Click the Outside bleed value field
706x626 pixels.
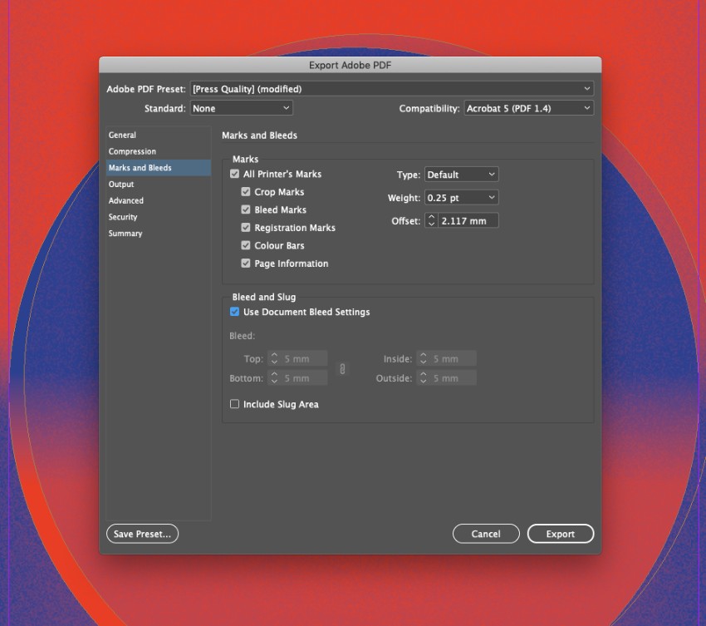pyautogui.click(x=453, y=377)
